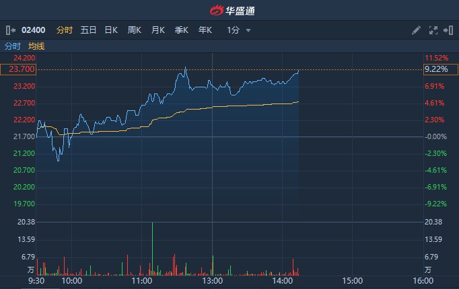Toggle the 均线 average line legend
The image size is (459, 289).
click(36, 46)
